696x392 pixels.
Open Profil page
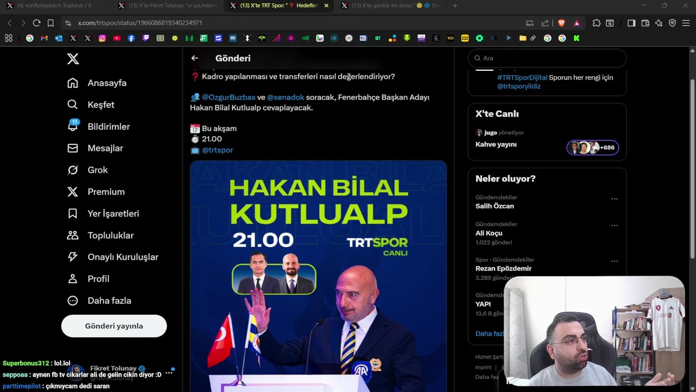coord(88,279)
